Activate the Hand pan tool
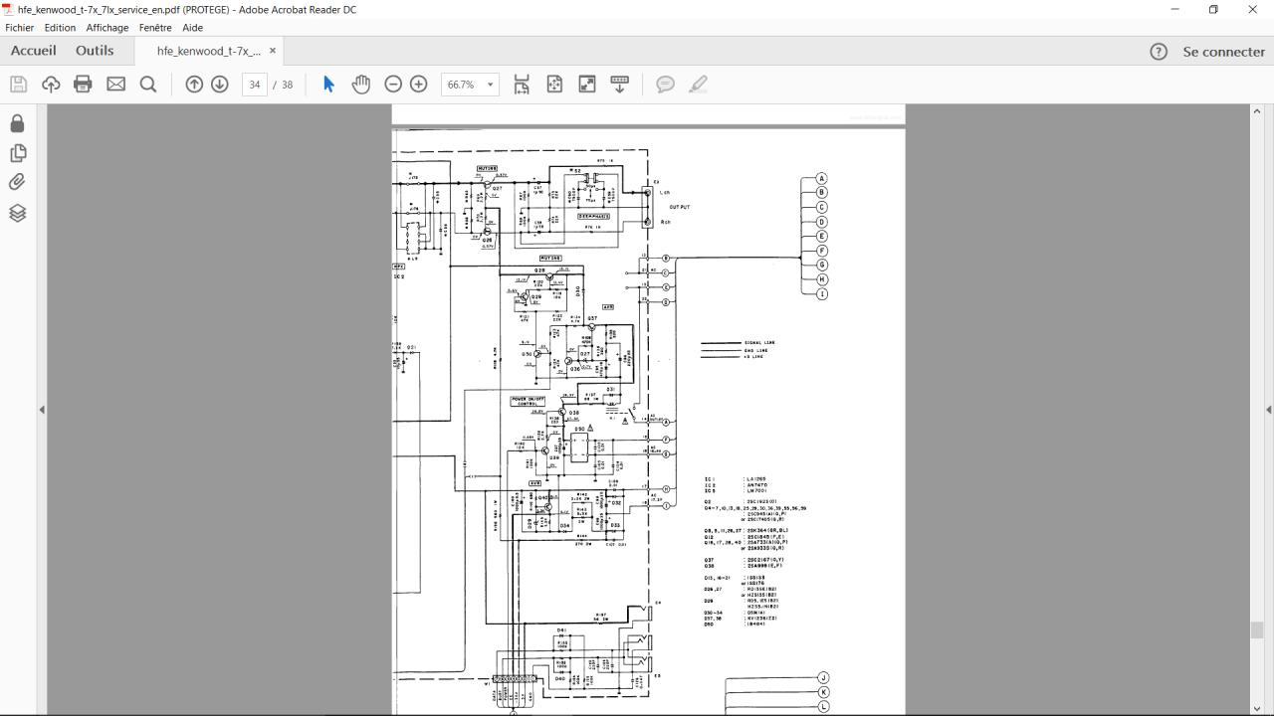Viewport: 1274px width, 716px height. click(x=360, y=85)
